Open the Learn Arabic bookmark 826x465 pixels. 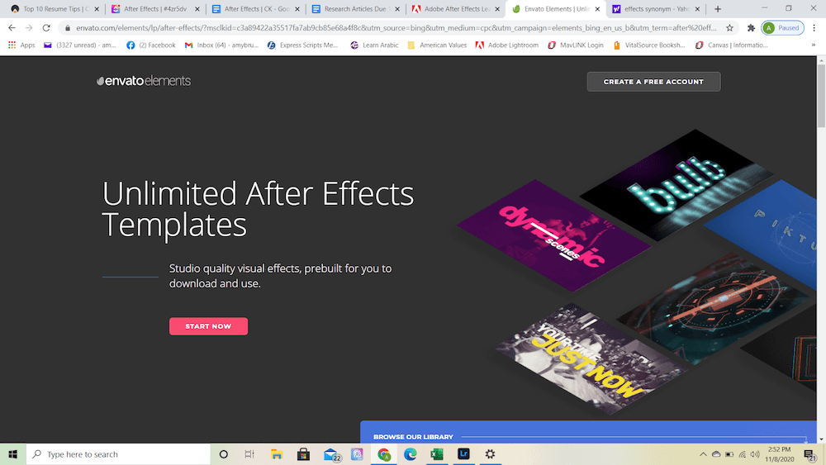pyautogui.click(x=374, y=45)
